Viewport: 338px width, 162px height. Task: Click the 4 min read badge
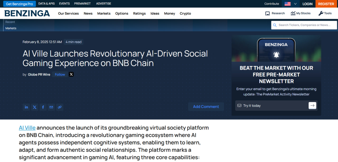(x=74, y=42)
